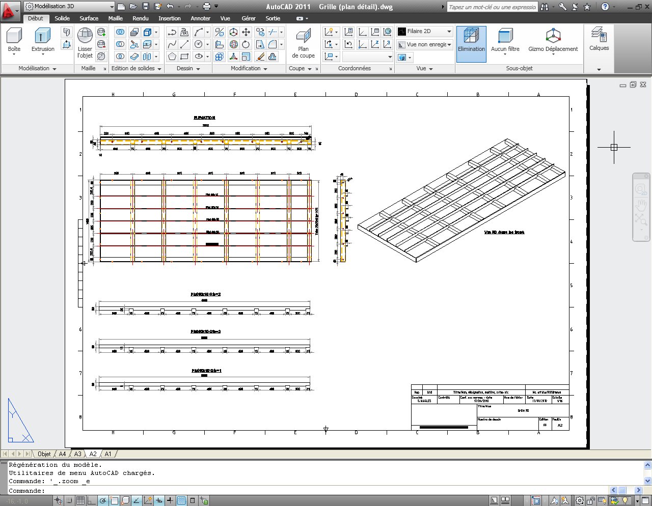
Task: Switch to the Annoter ribbon tab
Action: [200, 18]
